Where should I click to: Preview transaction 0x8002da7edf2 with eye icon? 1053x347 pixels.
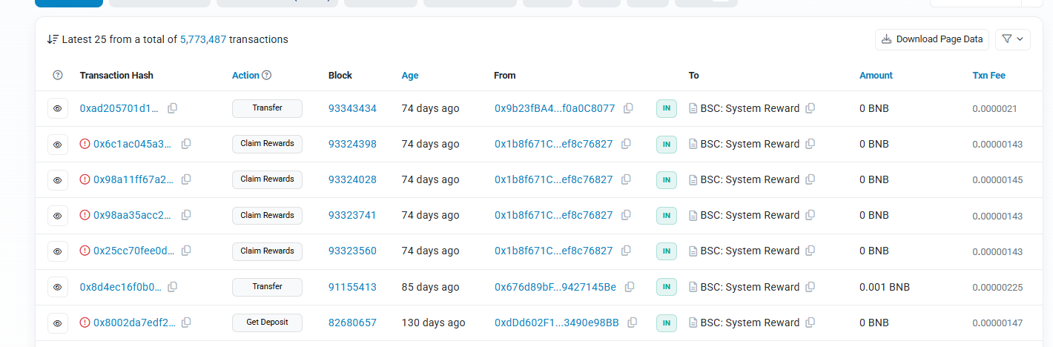[x=58, y=323]
